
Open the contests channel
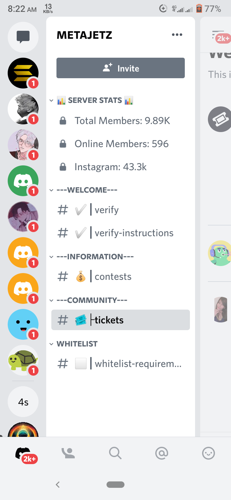tap(121, 277)
